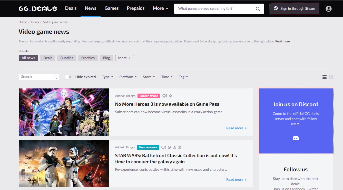Select the Freebies preset filter
The image size is (343, 190).
[88, 58]
